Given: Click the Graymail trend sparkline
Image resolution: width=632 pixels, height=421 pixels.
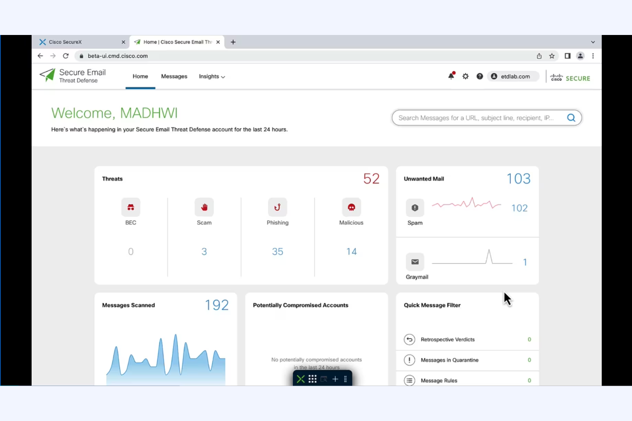Looking at the screenshot, I should (x=472, y=257).
